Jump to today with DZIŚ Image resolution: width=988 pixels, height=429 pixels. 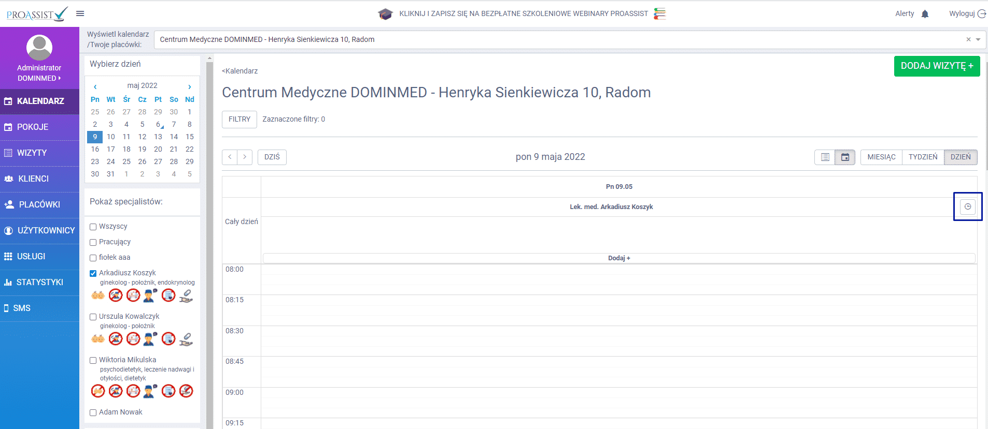[x=272, y=157]
